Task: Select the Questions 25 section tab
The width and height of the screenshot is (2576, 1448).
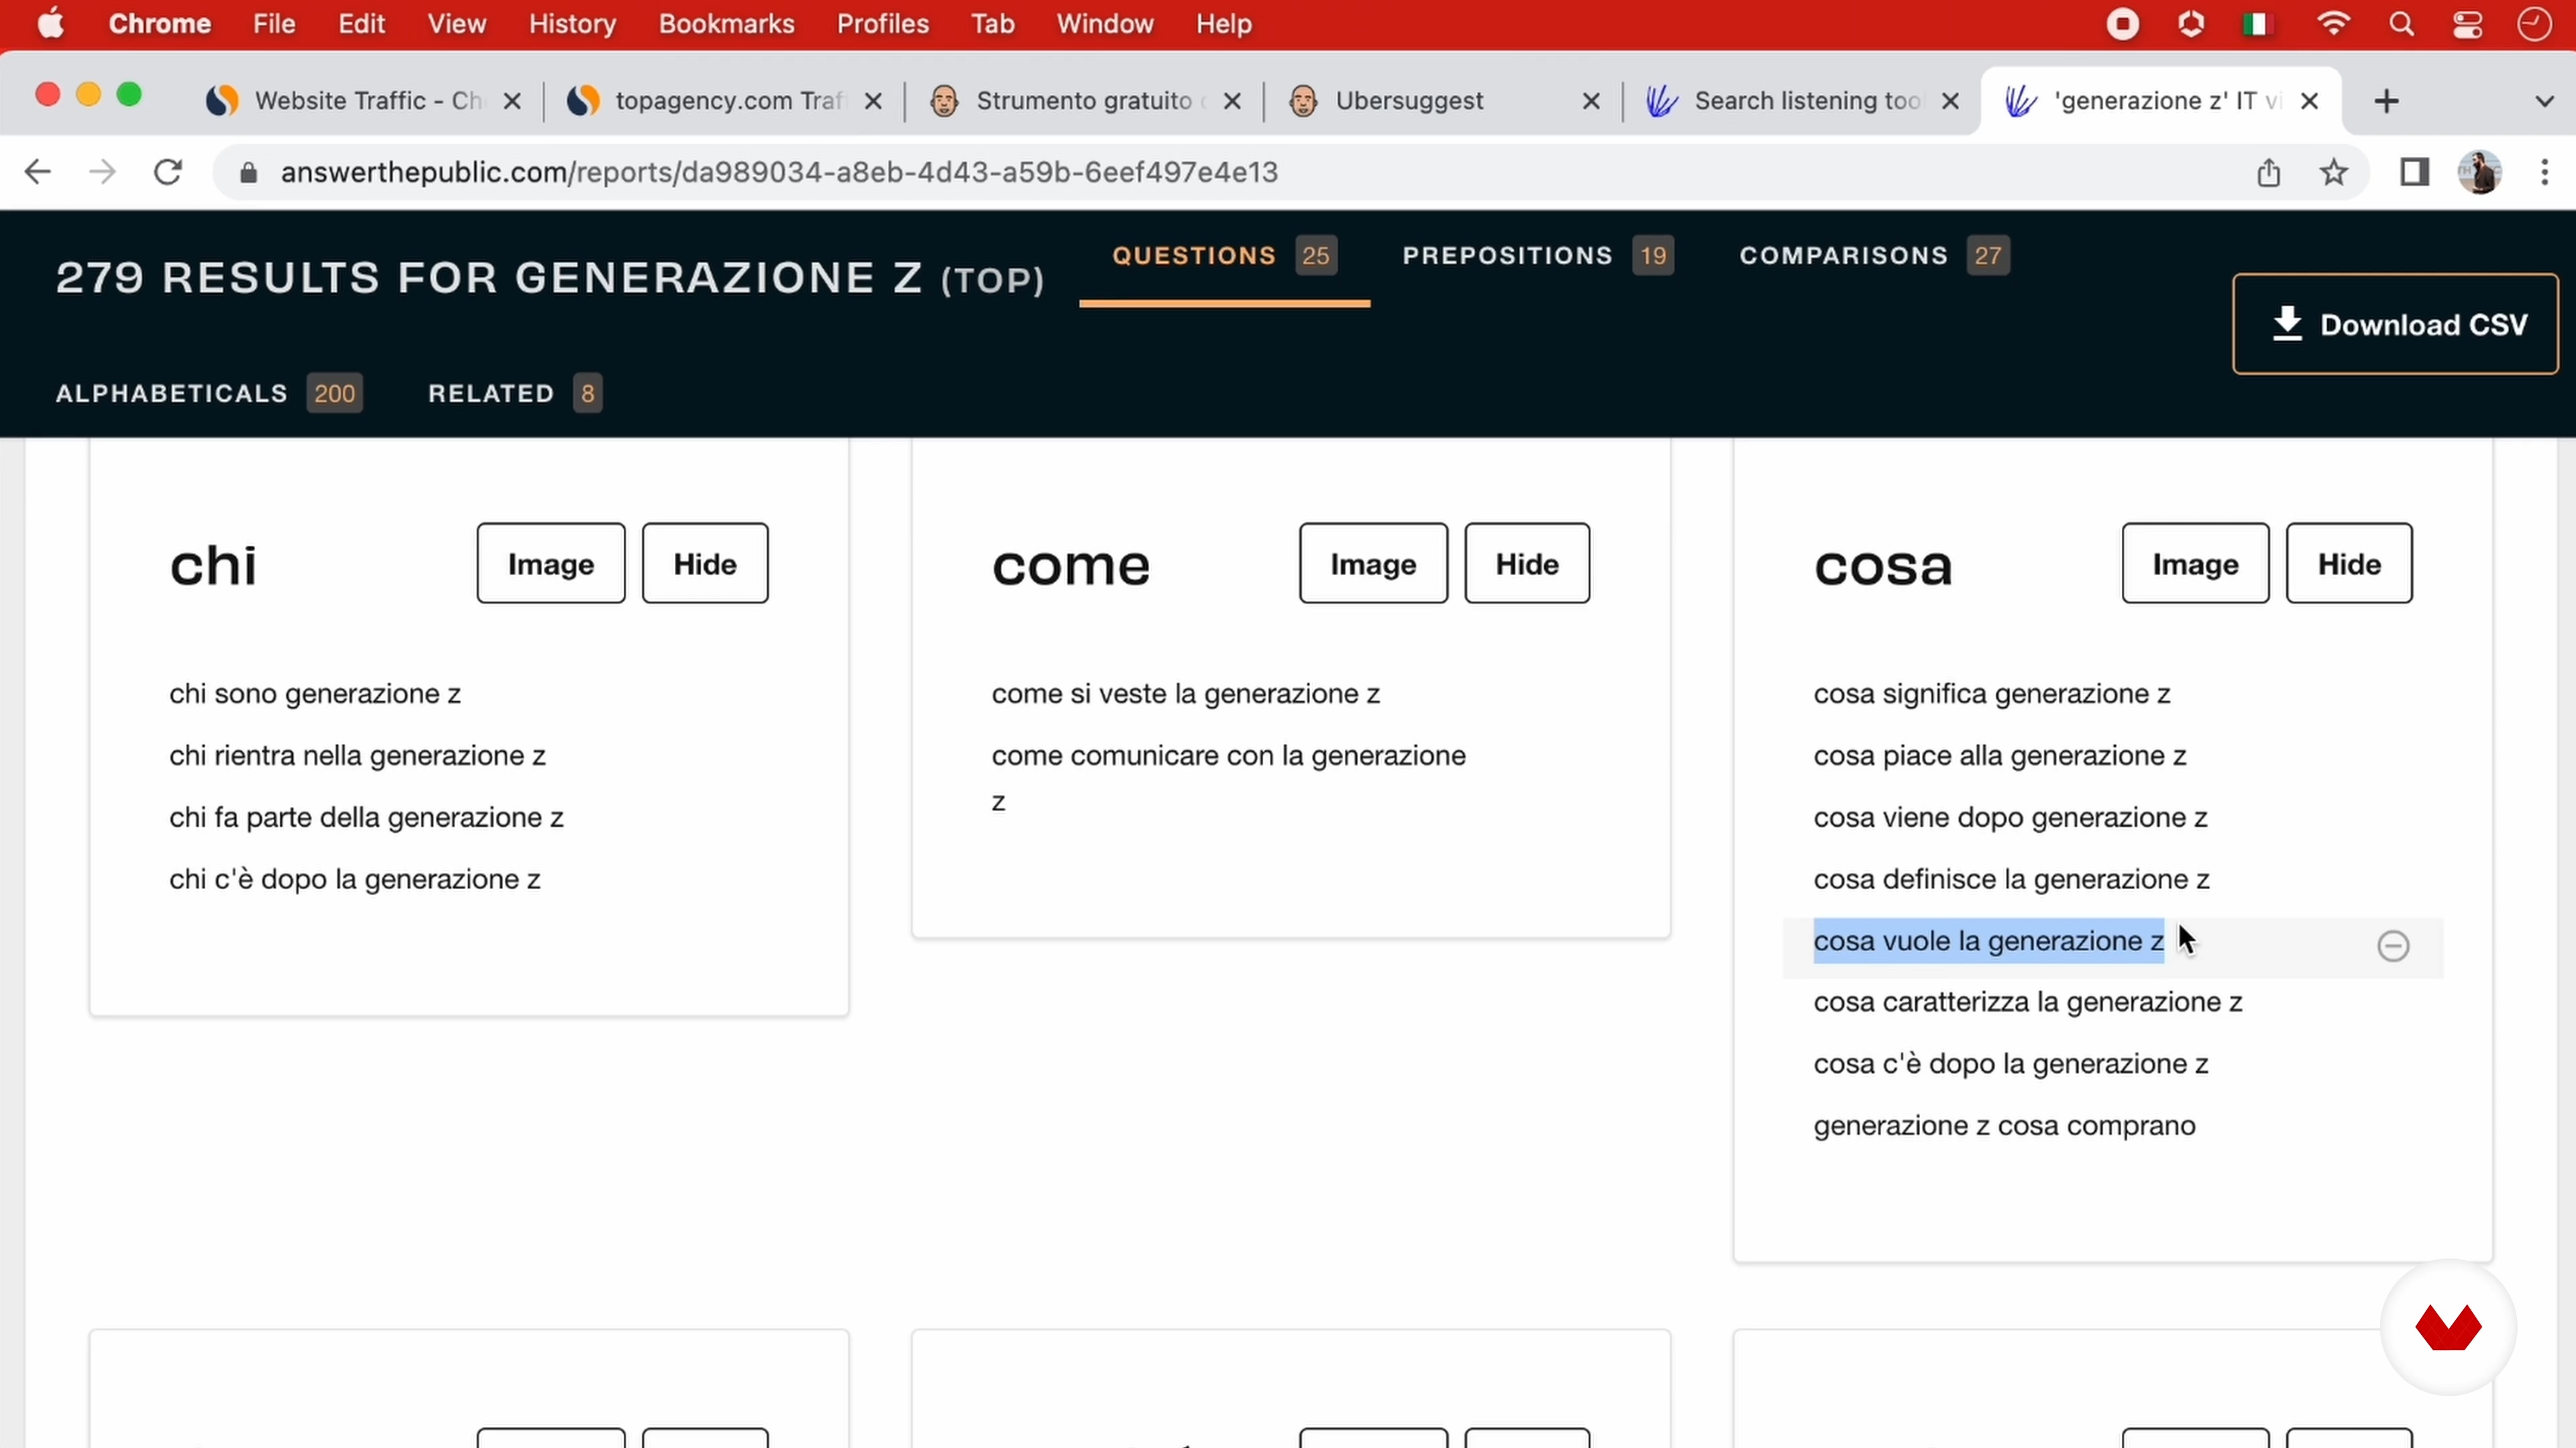Action: point(1224,256)
